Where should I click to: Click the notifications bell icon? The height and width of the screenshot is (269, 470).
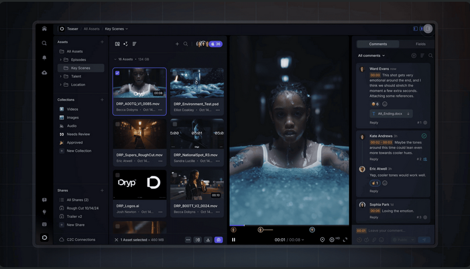coord(44,58)
